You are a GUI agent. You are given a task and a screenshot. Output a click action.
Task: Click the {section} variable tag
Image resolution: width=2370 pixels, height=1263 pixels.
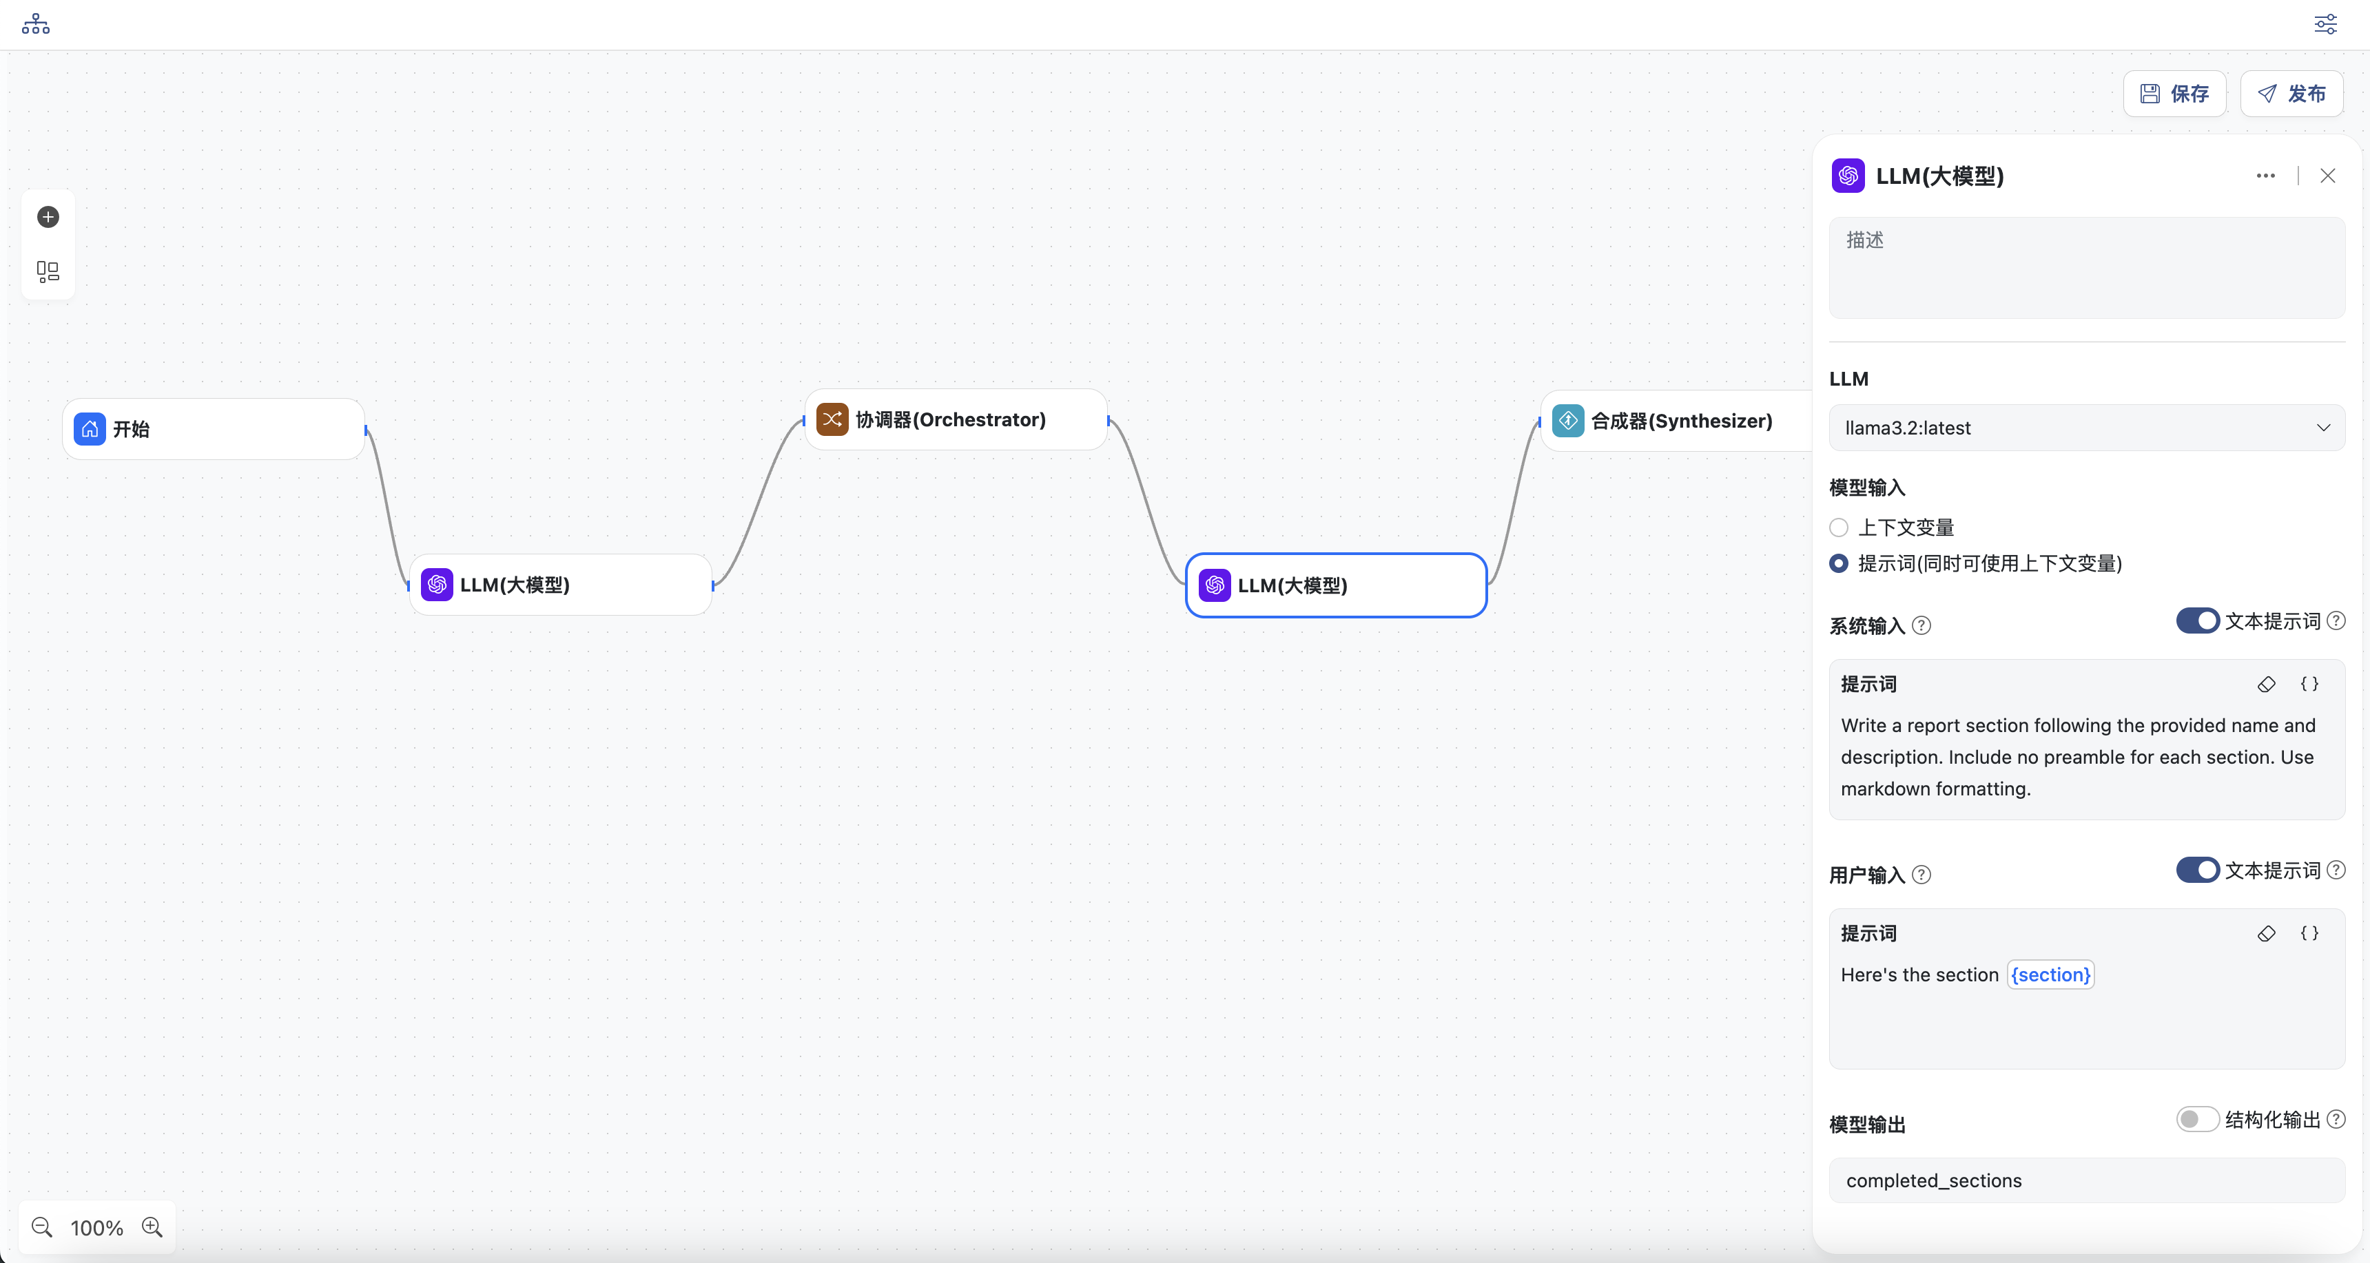coord(2050,975)
